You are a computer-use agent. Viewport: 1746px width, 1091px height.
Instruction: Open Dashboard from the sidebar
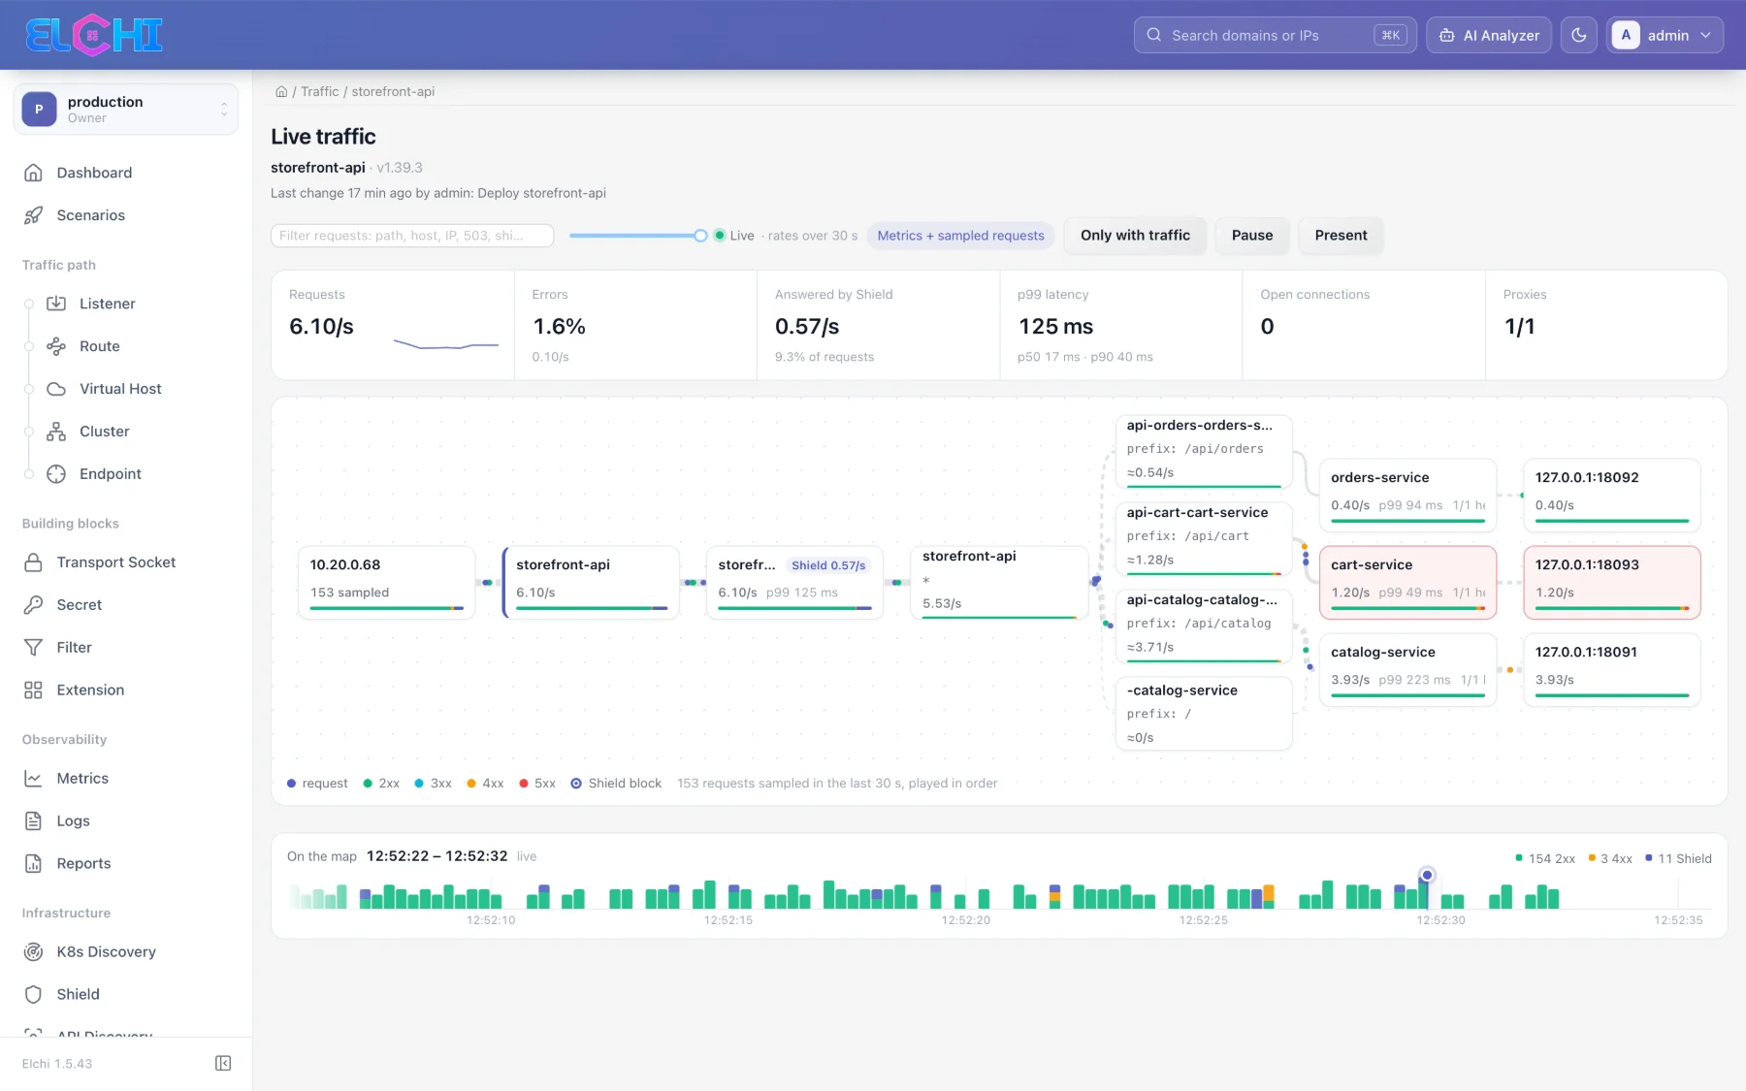pos(94,173)
